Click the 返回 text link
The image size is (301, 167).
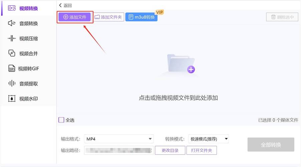coord(67,5)
